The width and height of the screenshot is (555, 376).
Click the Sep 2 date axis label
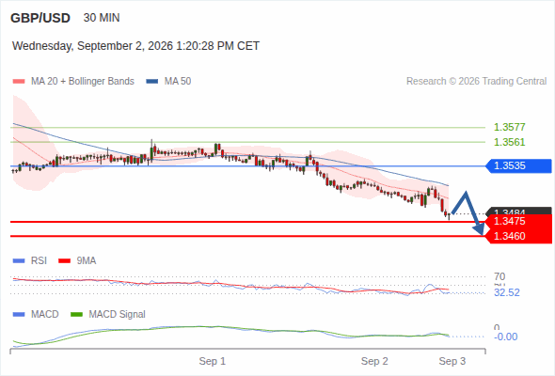click(x=374, y=361)
